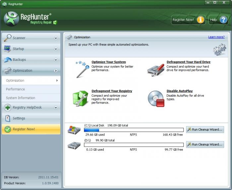Click the 29.66 GB used text

click(95, 135)
